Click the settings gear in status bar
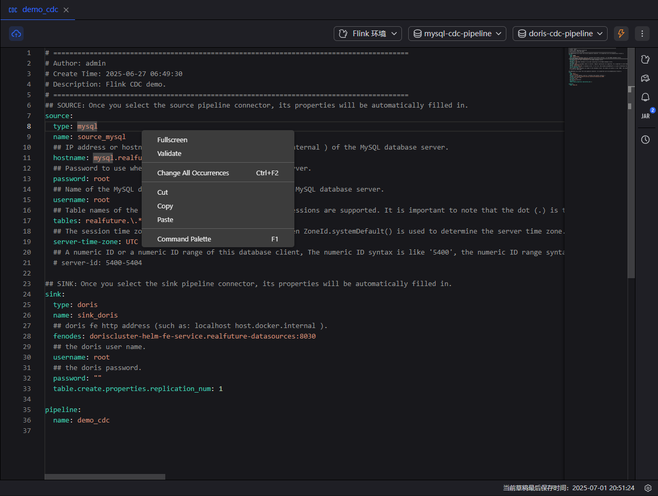The image size is (658, 496). [648, 488]
